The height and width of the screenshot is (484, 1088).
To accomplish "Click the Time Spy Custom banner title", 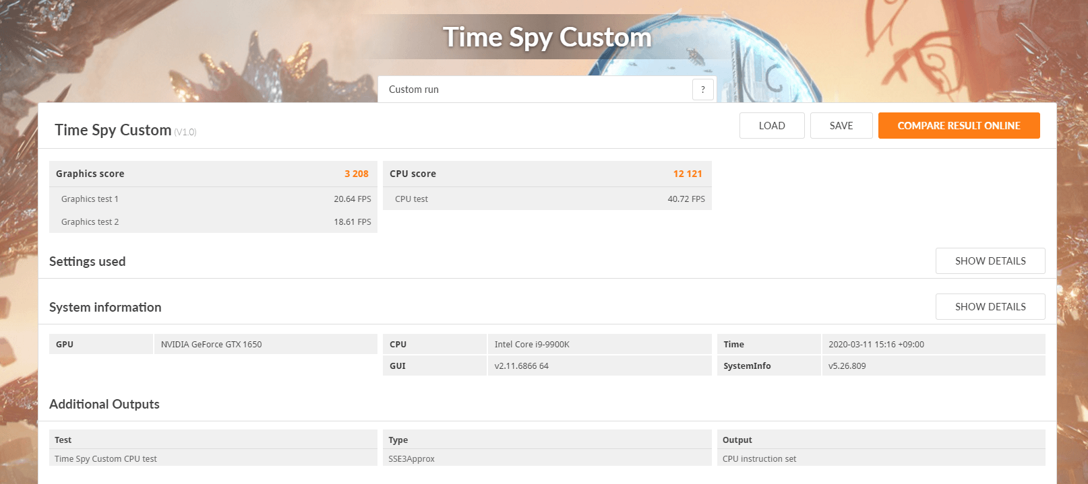I will click(547, 38).
